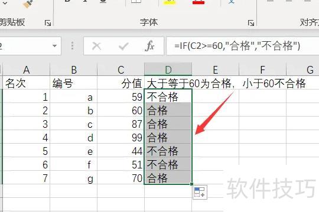319x212 pixels.
Task: Click the 名次 cell with value 4
Action: [x=26, y=137]
